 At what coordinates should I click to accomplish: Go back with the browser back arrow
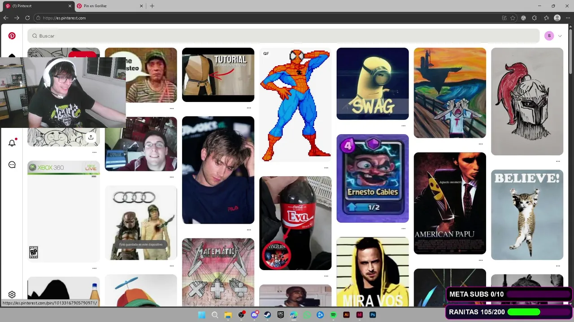pos(5,18)
